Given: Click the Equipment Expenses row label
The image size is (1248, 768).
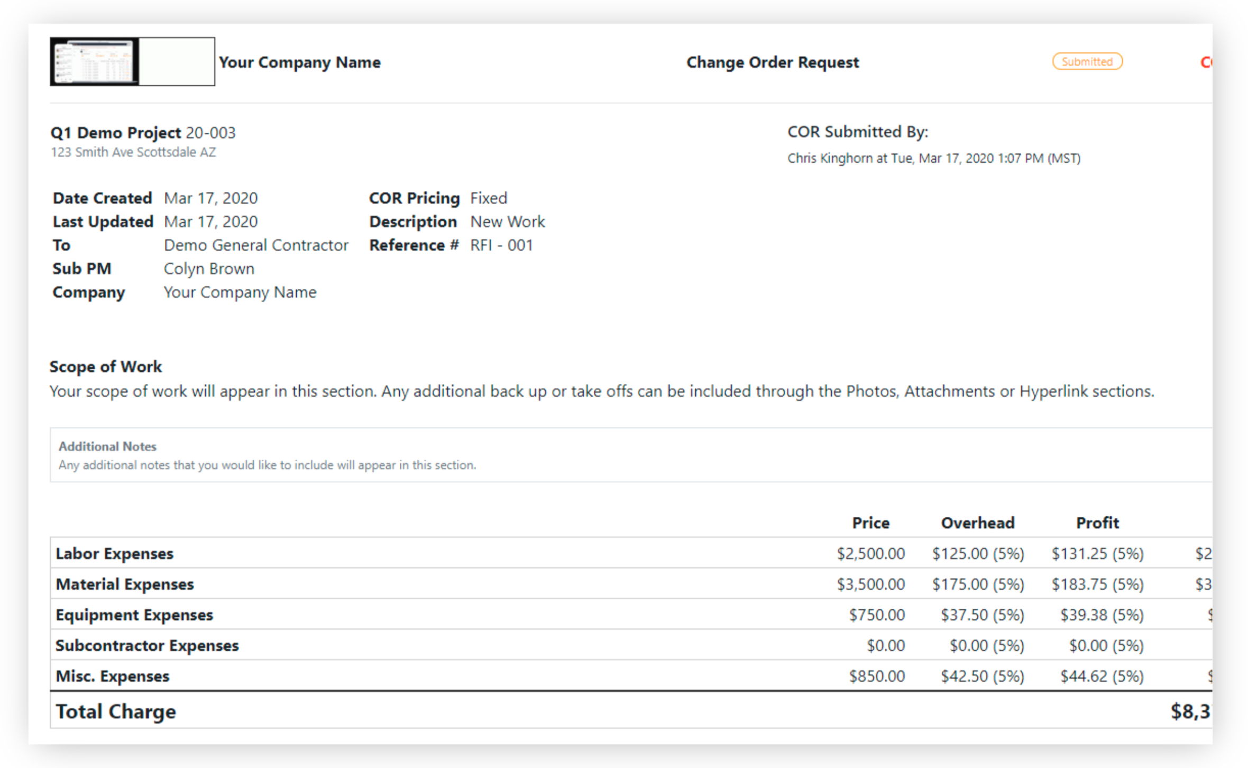Looking at the screenshot, I should (x=134, y=615).
